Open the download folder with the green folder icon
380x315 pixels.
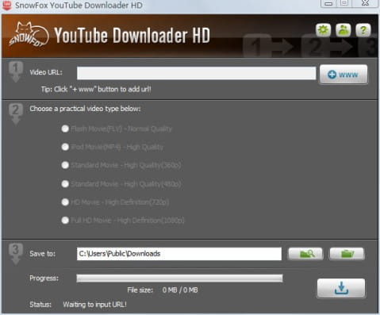pyautogui.click(x=347, y=254)
